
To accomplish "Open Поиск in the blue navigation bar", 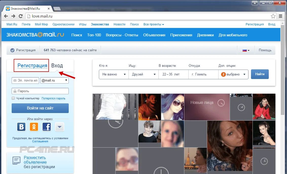I will tap(77, 35).
